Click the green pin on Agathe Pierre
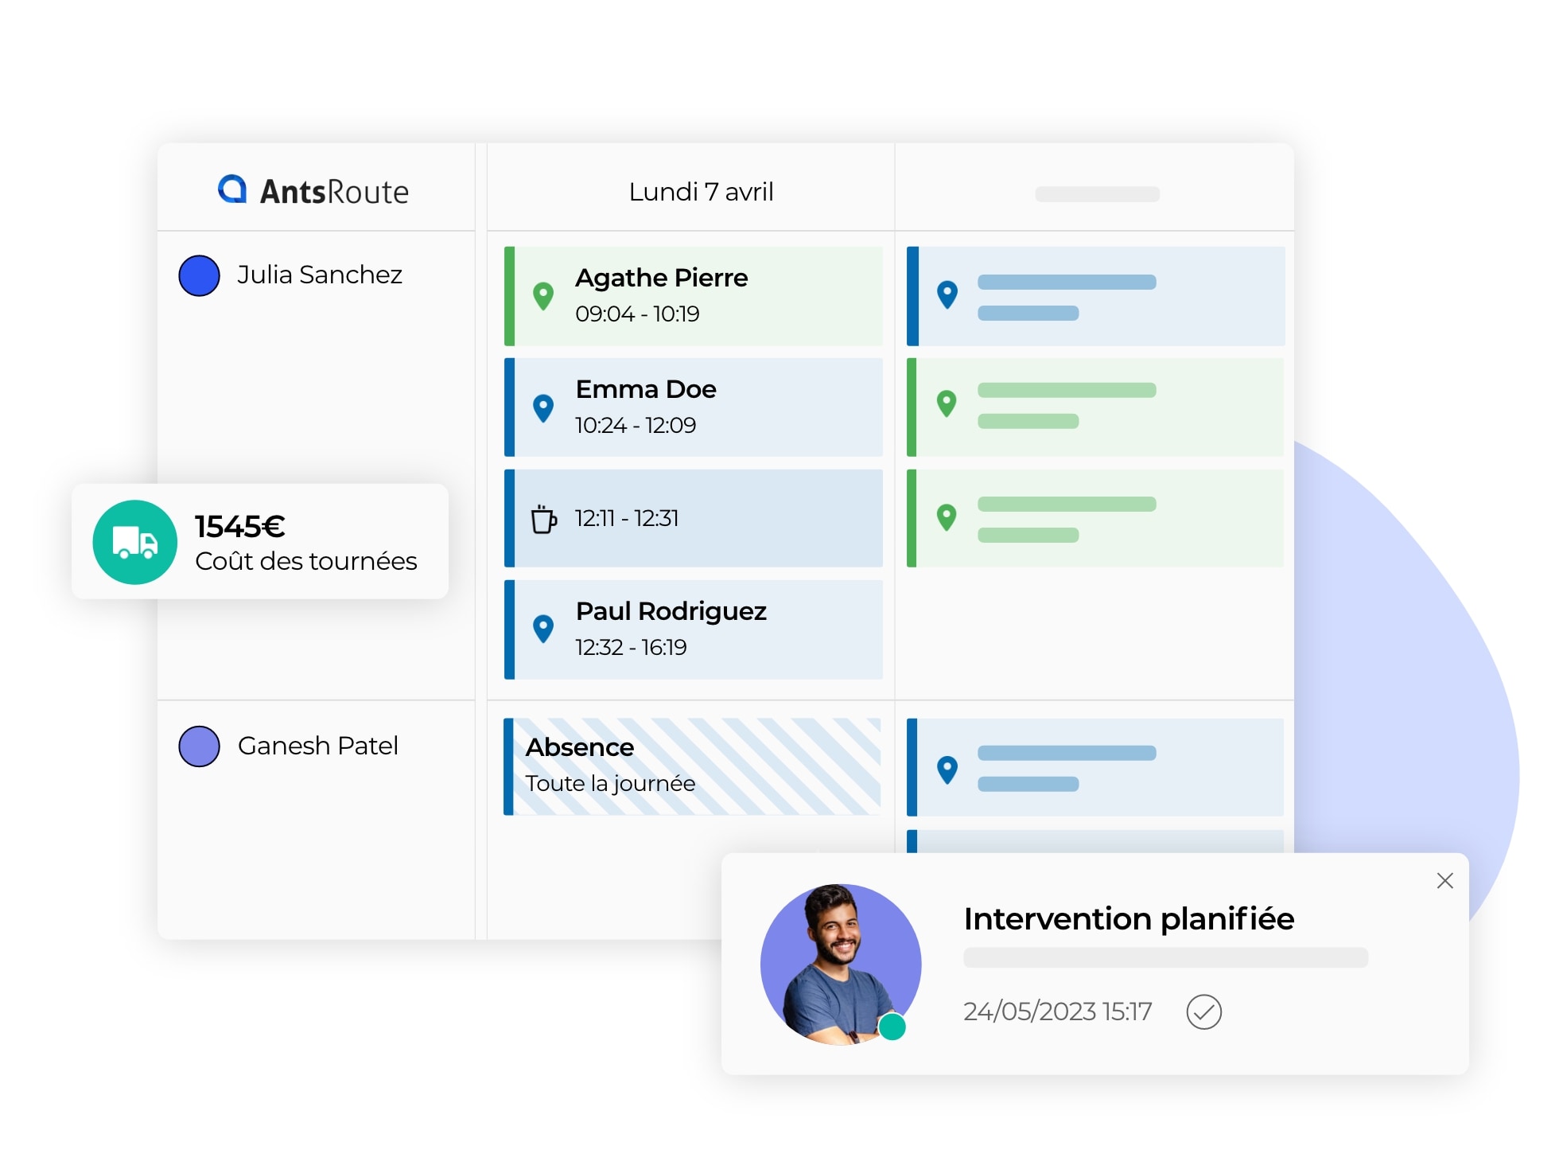This screenshot has width=1563, height=1173. click(543, 296)
